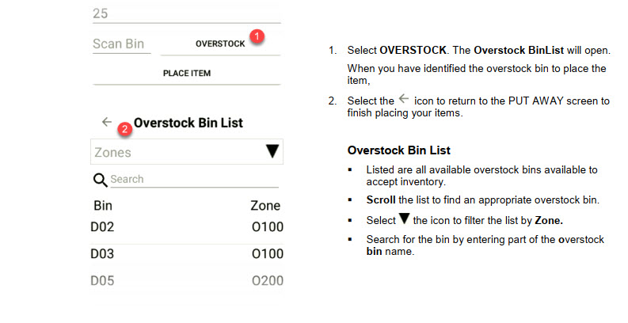Viewport: 628px width, 323px height.
Task: Click into the Search text field
Action: tap(193, 180)
